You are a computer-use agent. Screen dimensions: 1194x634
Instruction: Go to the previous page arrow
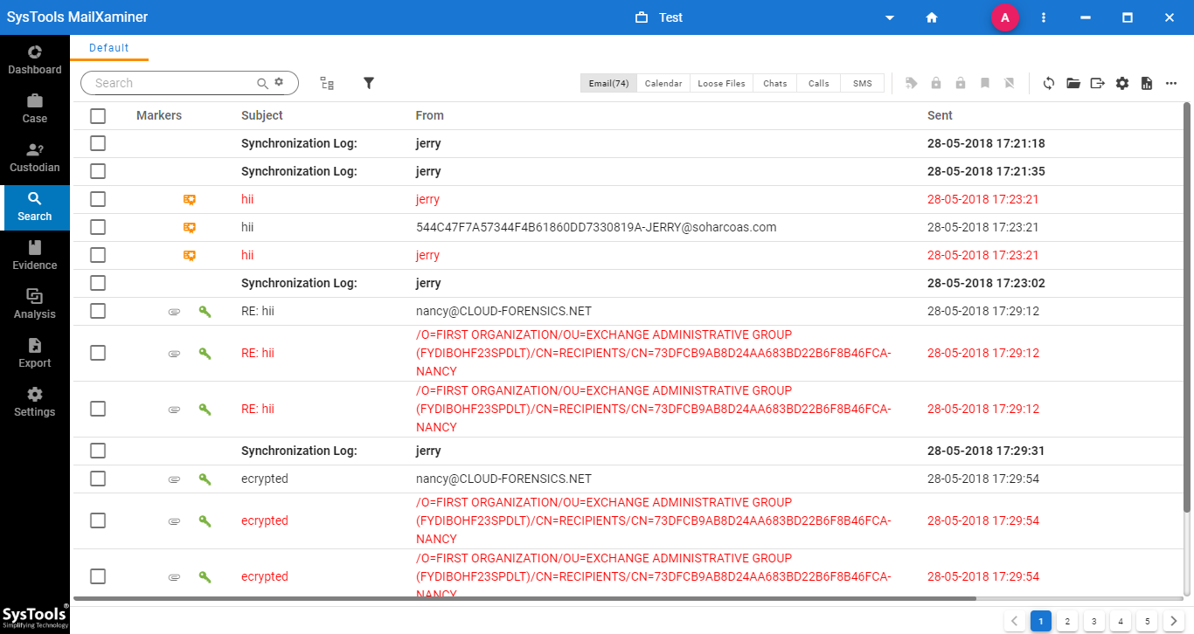(1014, 621)
